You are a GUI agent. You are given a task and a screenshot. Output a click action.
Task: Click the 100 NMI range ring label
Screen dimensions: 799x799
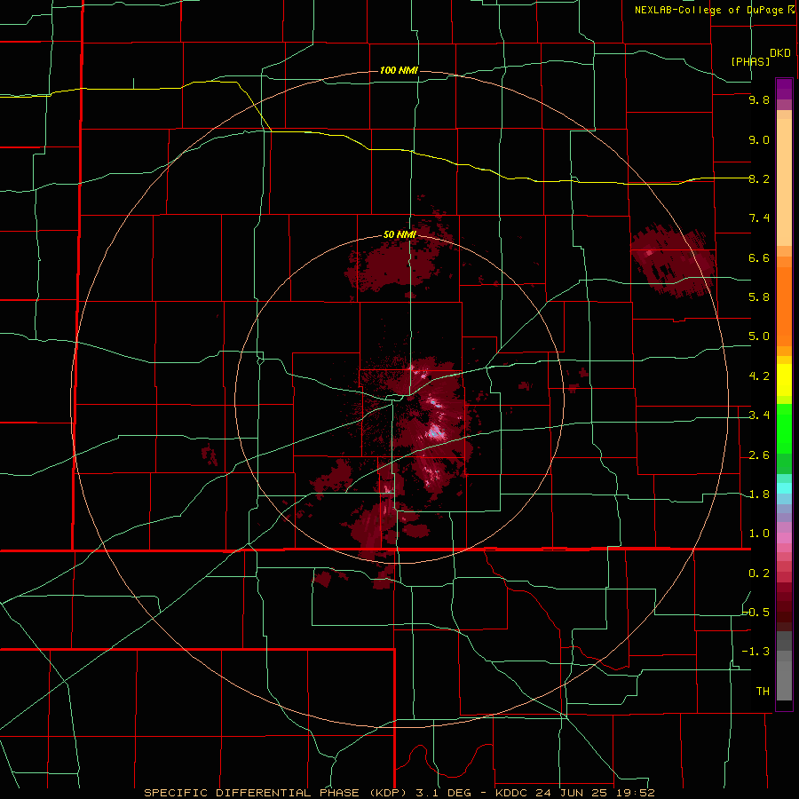coord(399,70)
